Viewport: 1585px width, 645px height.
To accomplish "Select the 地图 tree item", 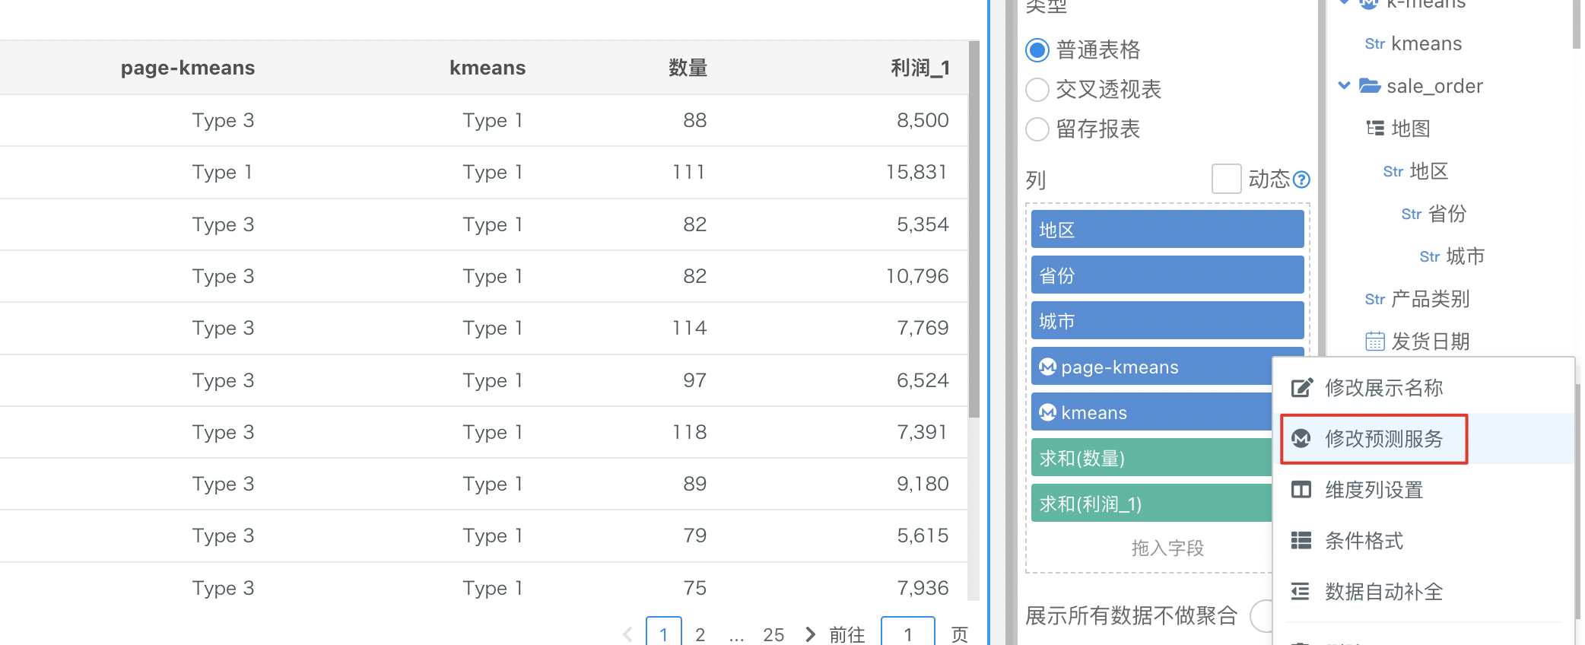I will click(1411, 129).
